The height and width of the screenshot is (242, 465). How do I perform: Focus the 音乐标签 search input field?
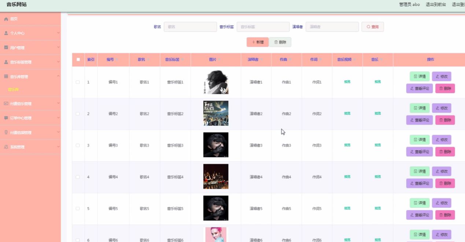[263, 27]
